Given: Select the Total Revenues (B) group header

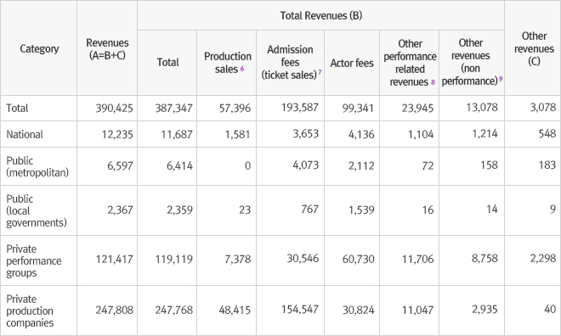Looking at the screenshot, I should click(x=321, y=16).
